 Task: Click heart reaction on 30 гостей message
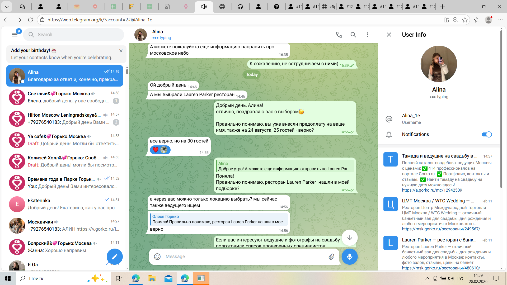[x=156, y=150]
